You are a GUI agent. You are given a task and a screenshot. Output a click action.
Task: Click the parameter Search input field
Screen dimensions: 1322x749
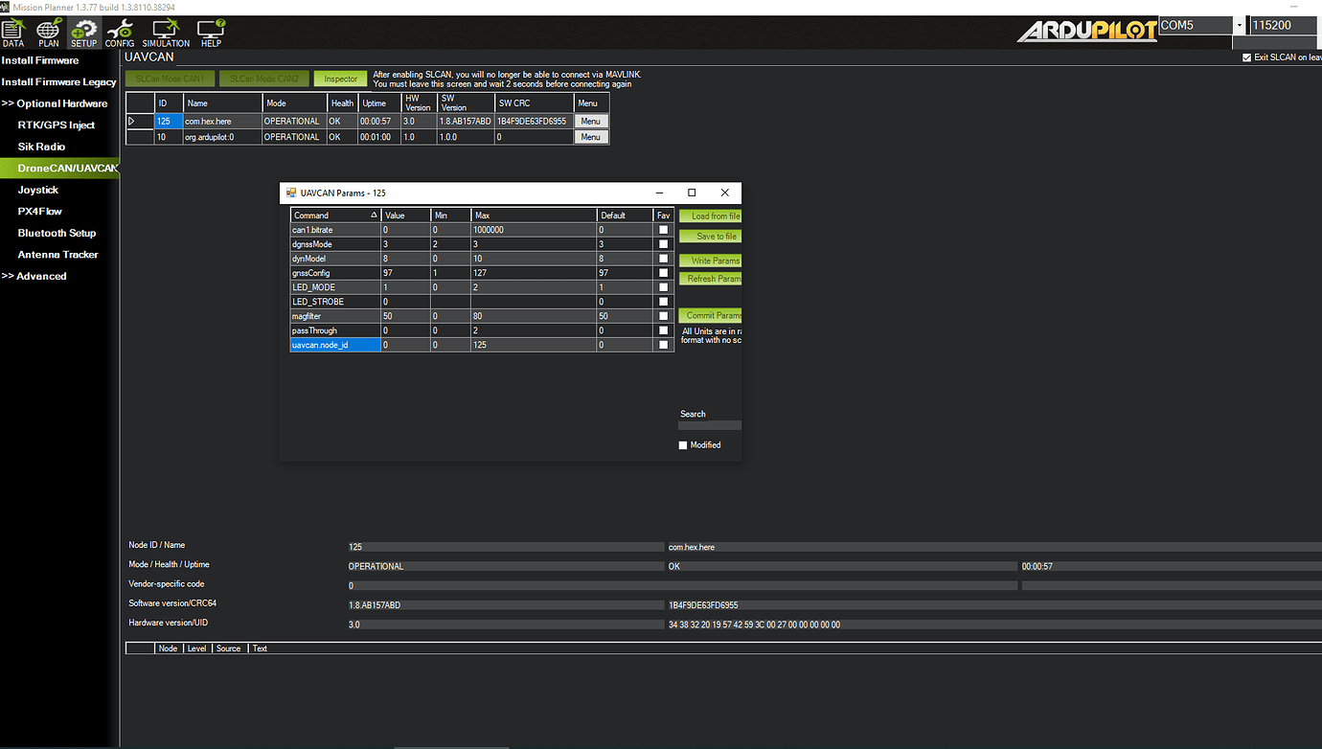coord(709,425)
